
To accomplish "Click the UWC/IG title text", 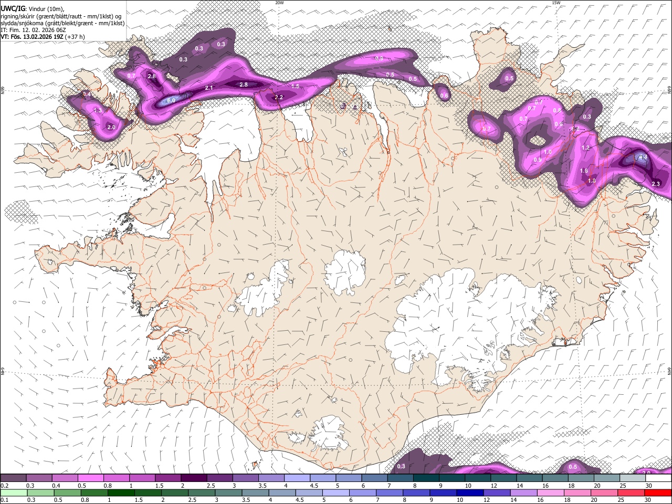I will pos(13,8).
